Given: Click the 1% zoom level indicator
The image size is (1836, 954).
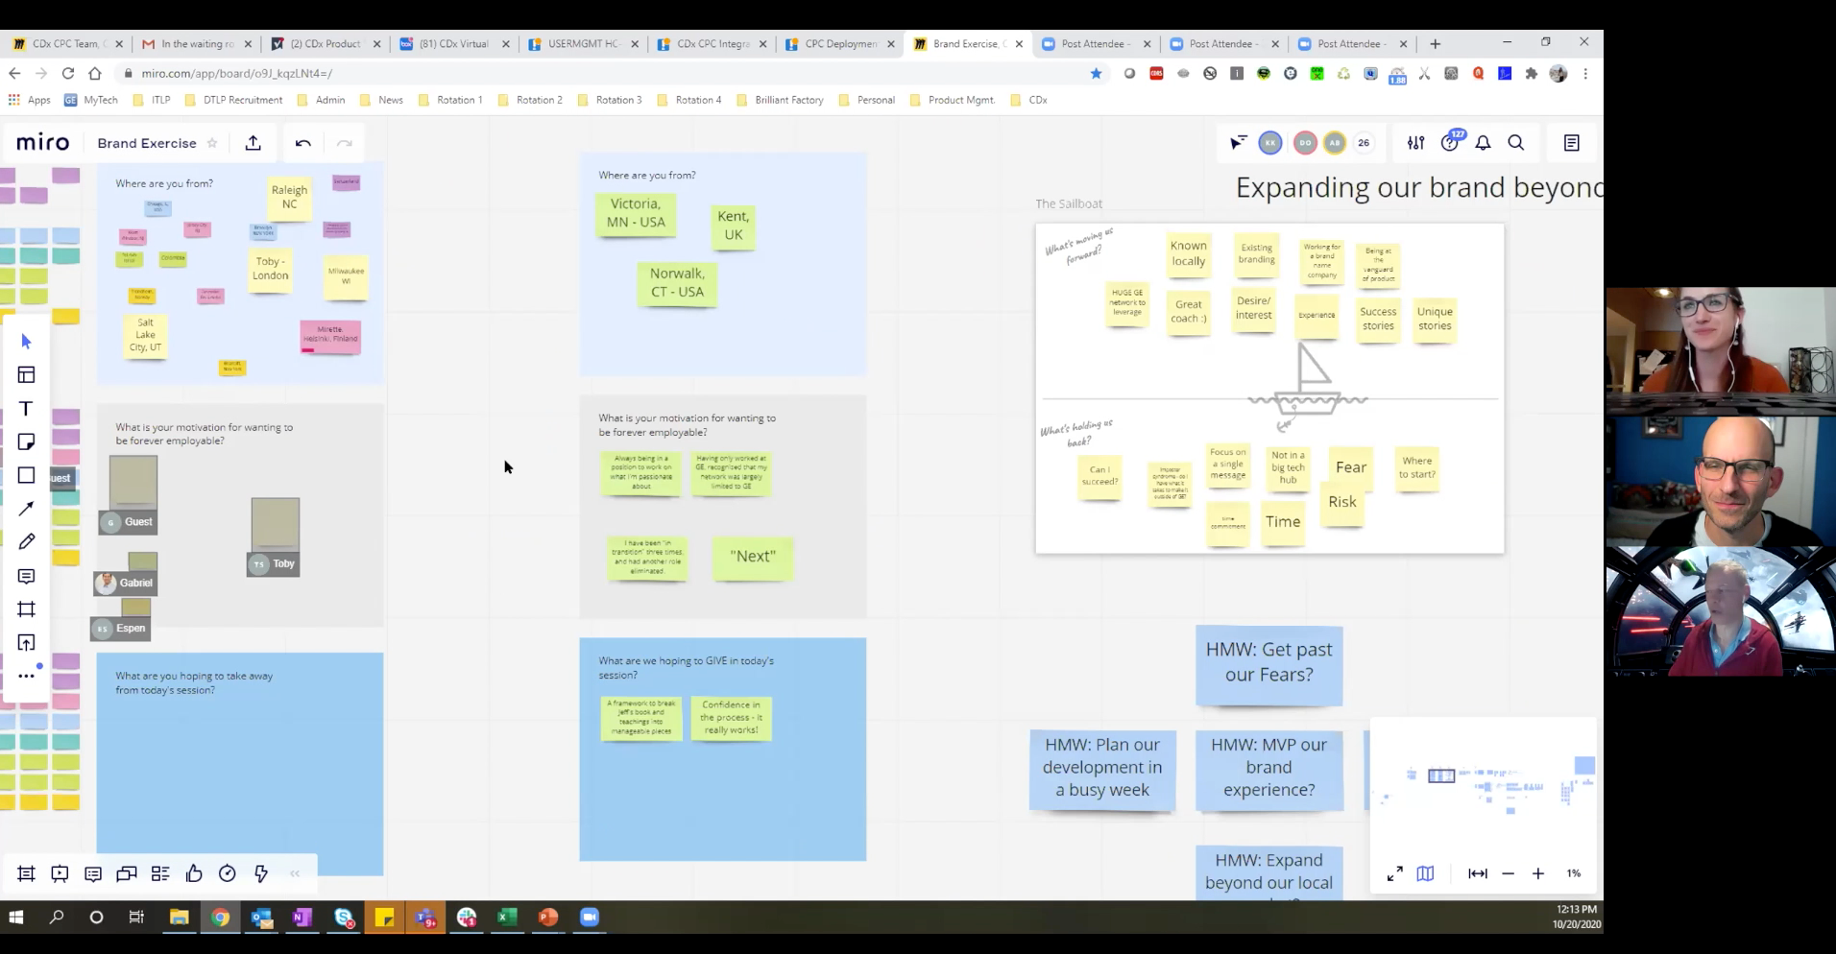Looking at the screenshot, I should point(1573,873).
